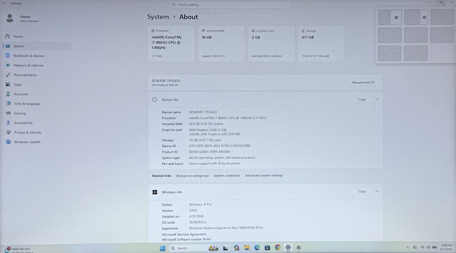Open the Storage summary card

coord(321,44)
